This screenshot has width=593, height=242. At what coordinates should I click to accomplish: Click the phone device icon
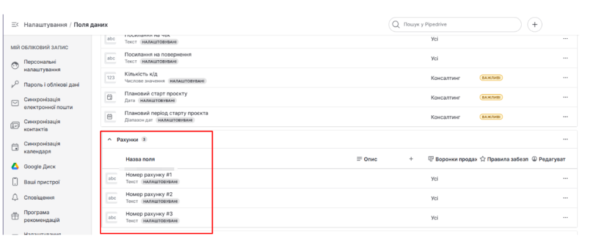[15, 182]
